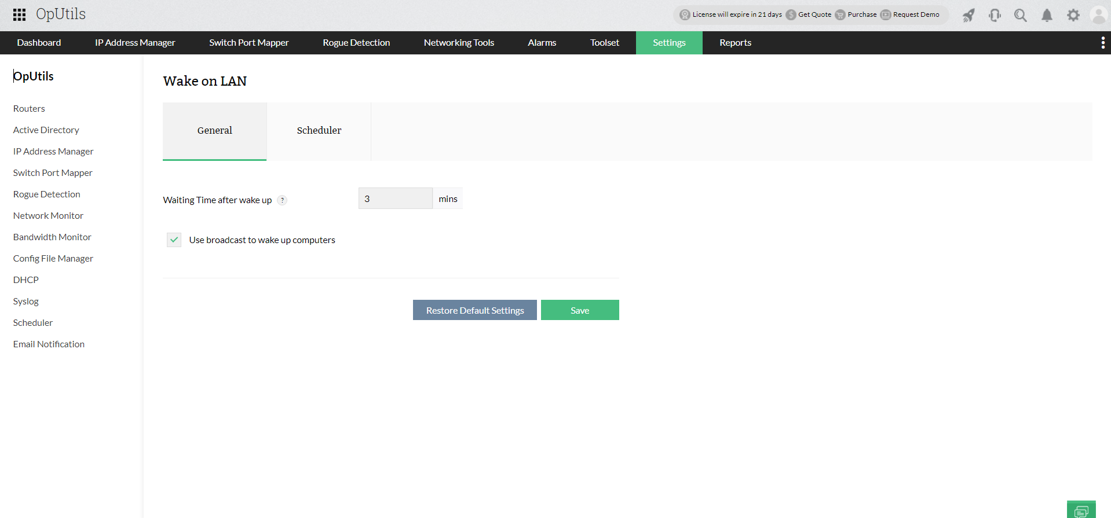Click the license expiry info icon

tap(685, 15)
